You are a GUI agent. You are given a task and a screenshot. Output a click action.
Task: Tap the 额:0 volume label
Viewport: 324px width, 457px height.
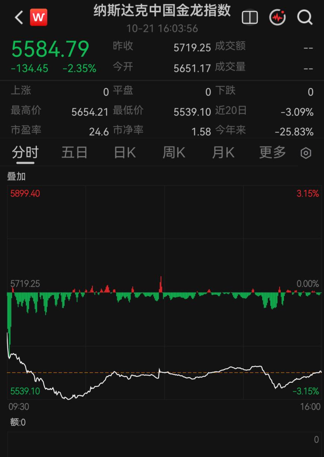[x=18, y=422]
